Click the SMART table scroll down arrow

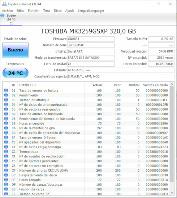172,193
